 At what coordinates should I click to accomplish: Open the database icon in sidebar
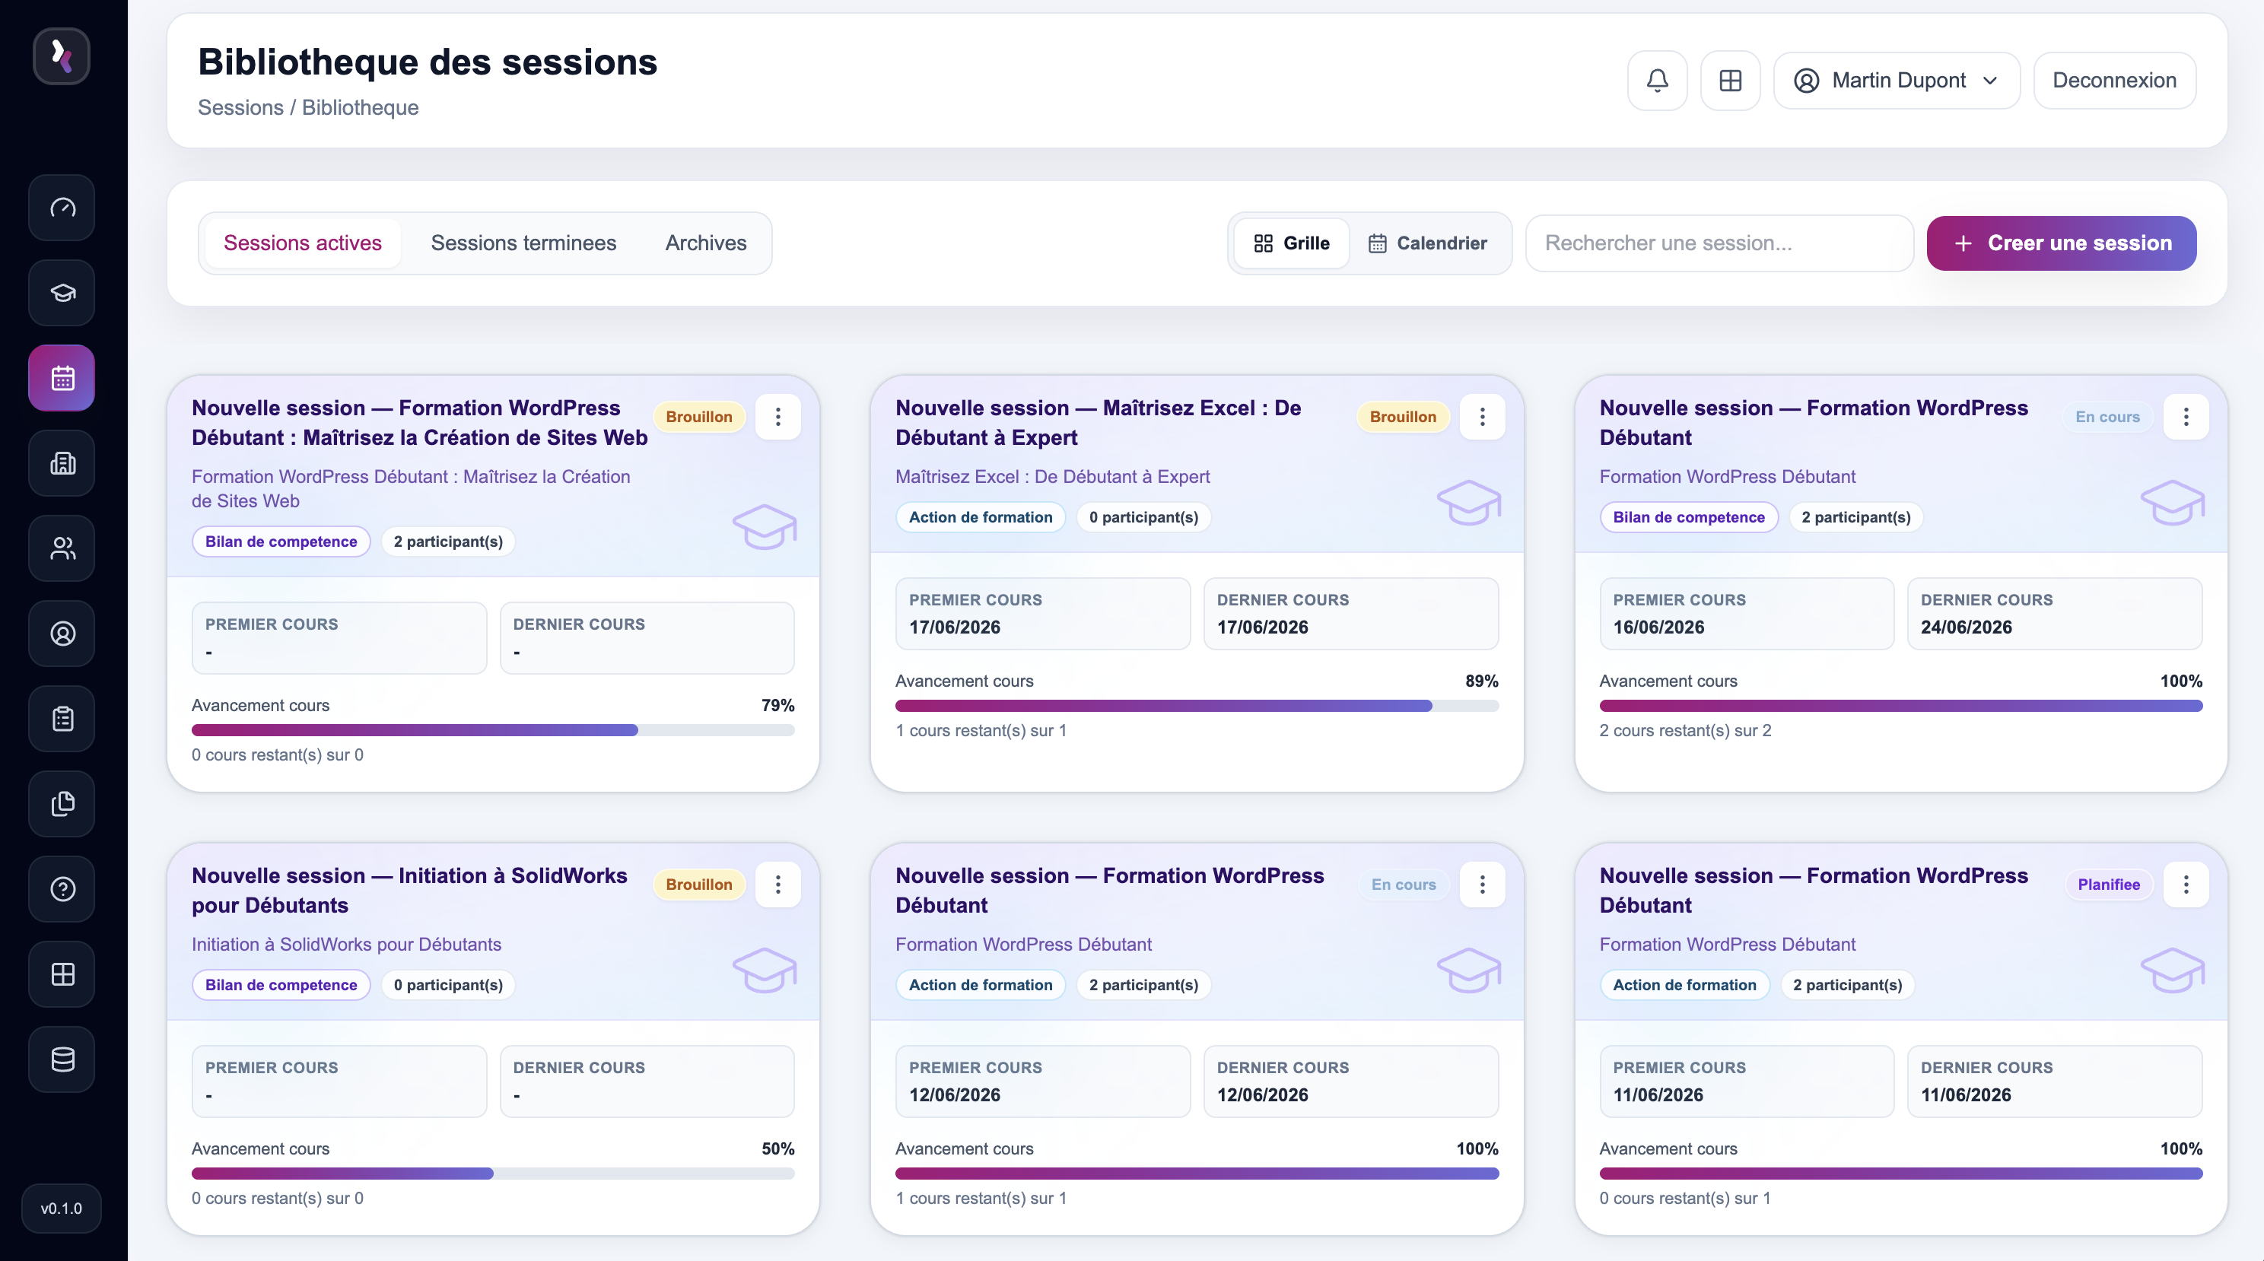pyautogui.click(x=62, y=1059)
